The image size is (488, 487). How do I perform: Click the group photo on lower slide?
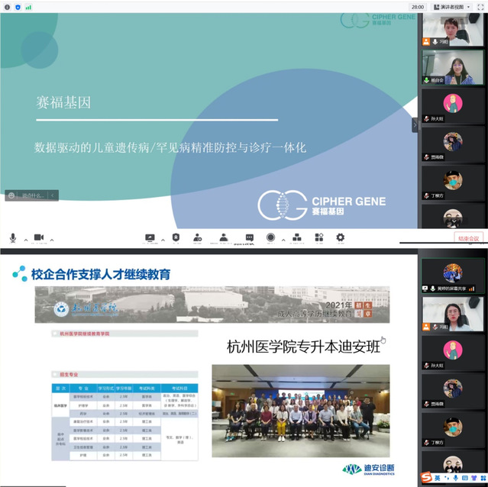click(x=301, y=411)
